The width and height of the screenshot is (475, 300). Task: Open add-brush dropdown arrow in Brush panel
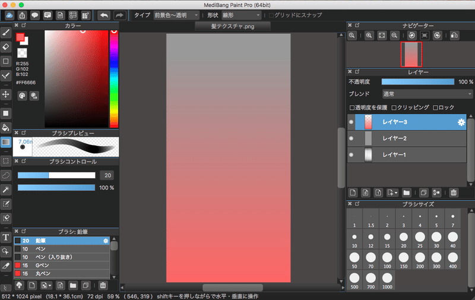coord(50,286)
